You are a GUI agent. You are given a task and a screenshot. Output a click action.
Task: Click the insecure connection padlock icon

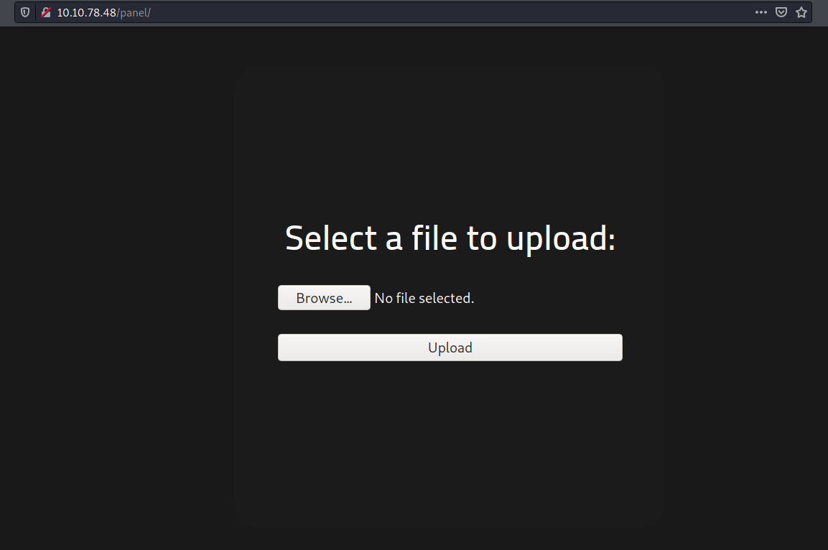click(x=46, y=13)
